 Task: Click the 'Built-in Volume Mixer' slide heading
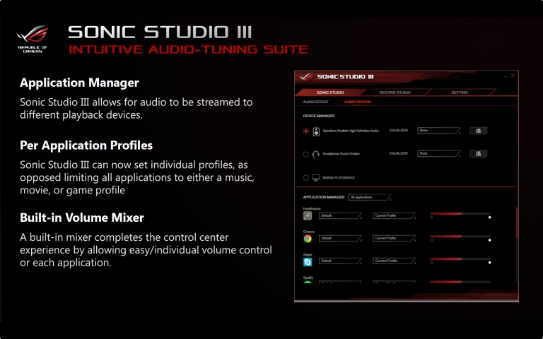82,218
